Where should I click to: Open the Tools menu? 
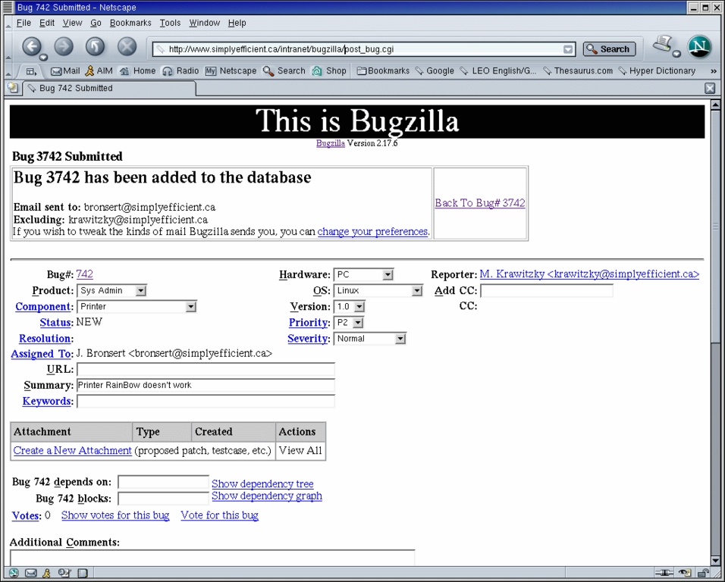pos(170,23)
